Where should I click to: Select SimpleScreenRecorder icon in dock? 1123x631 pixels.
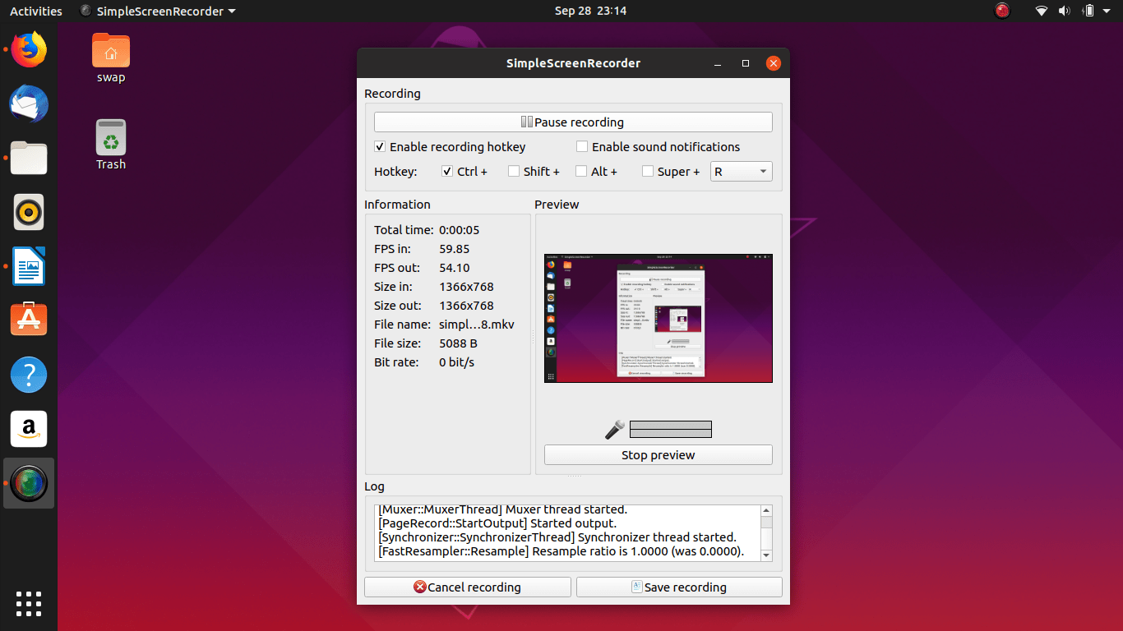coord(29,482)
